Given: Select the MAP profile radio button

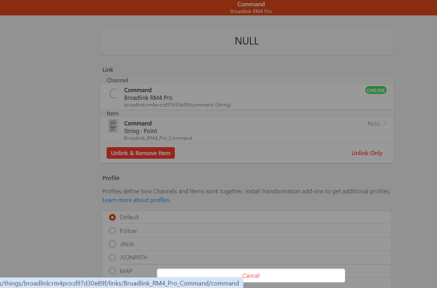Looking at the screenshot, I should coord(112,271).
